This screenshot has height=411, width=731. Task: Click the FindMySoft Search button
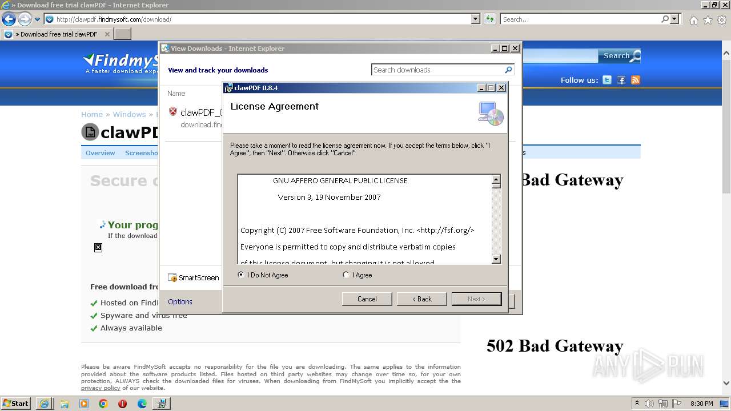[619, 56]
